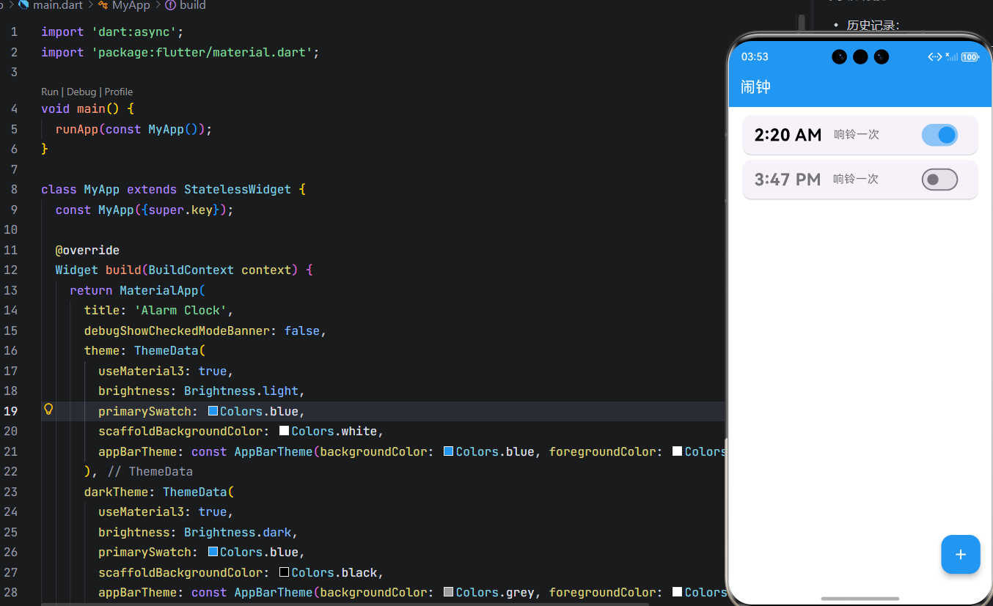The width and height of the screenshot is (993, 606).
Task: Click the 闹钟 title in the app bar
Action: 755,86
